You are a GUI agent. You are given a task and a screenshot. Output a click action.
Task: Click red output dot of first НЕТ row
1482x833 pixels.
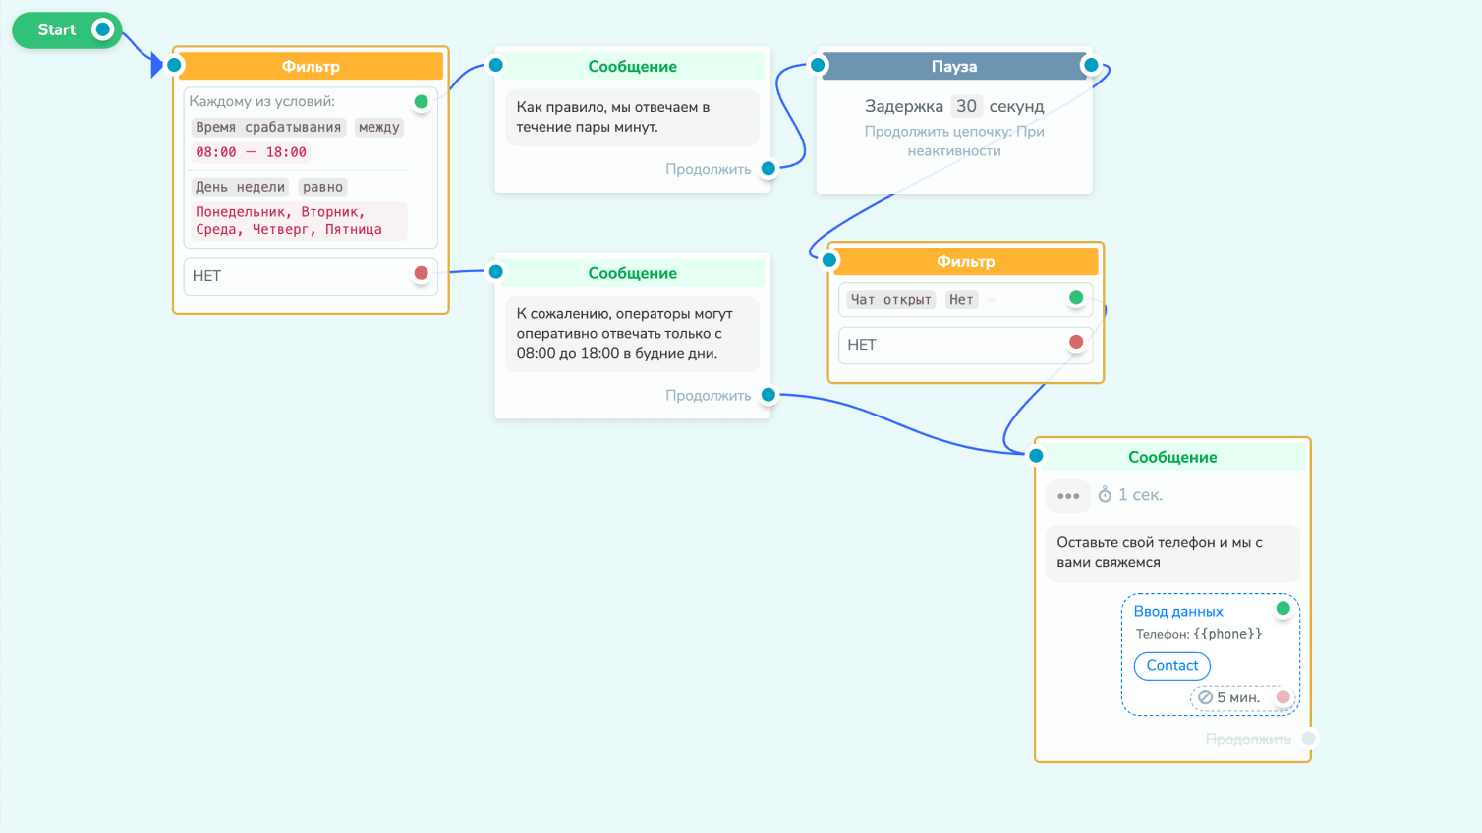pos(422,273)
